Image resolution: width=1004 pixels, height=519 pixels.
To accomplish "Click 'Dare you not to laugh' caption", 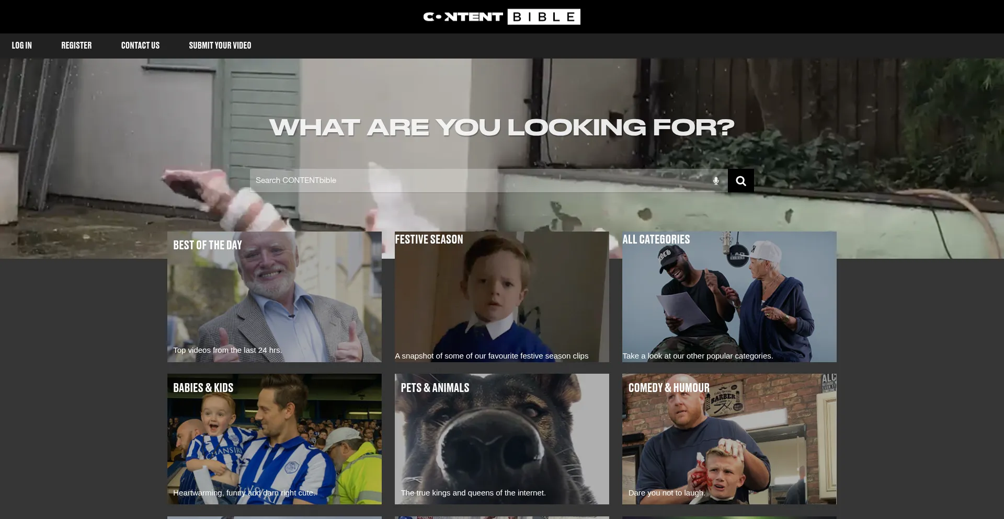I will point(666,493).
